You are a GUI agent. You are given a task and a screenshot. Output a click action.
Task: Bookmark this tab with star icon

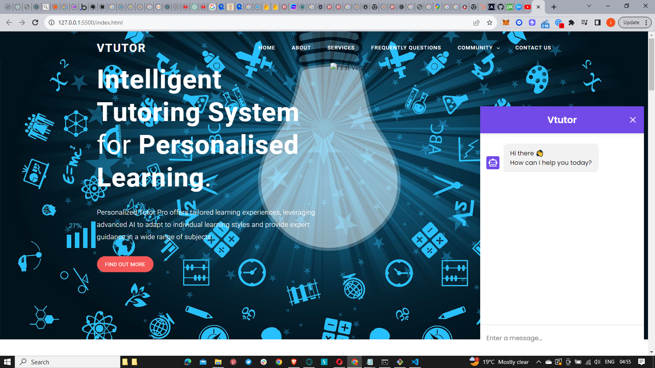pyautogui.click(x=490, y=22)
